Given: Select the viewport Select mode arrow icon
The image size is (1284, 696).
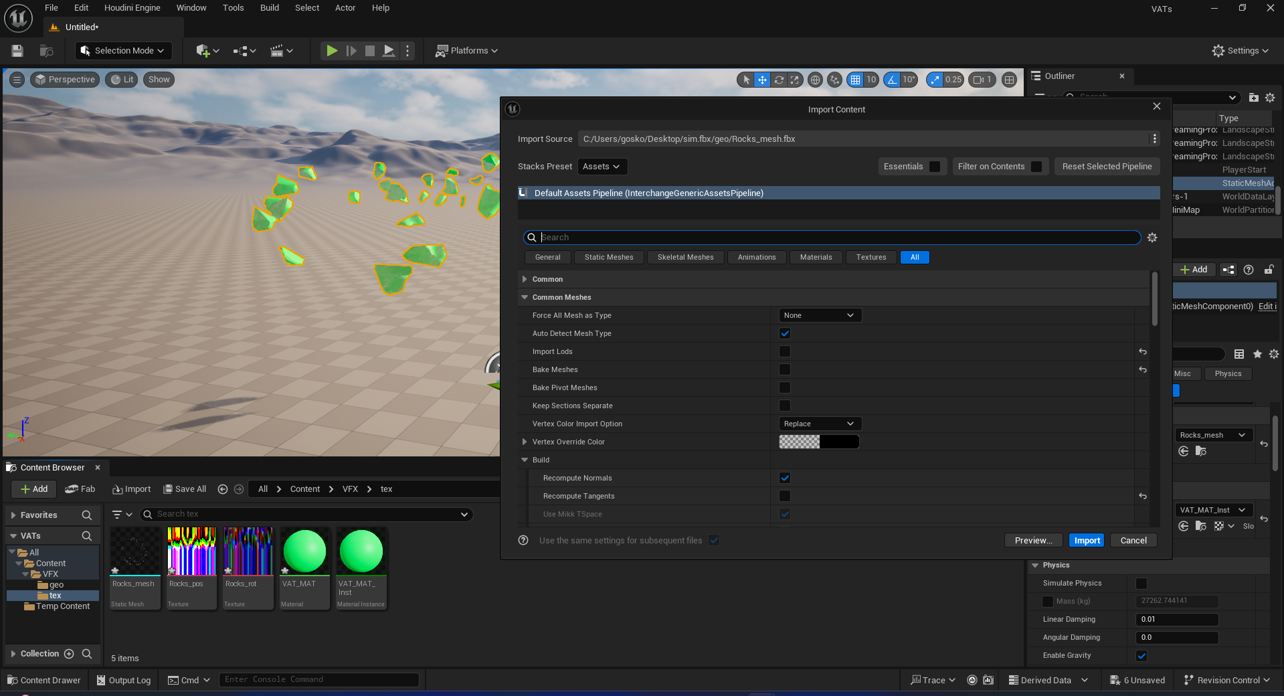Looking at the screenshot, I should click(x=746, y=80).
